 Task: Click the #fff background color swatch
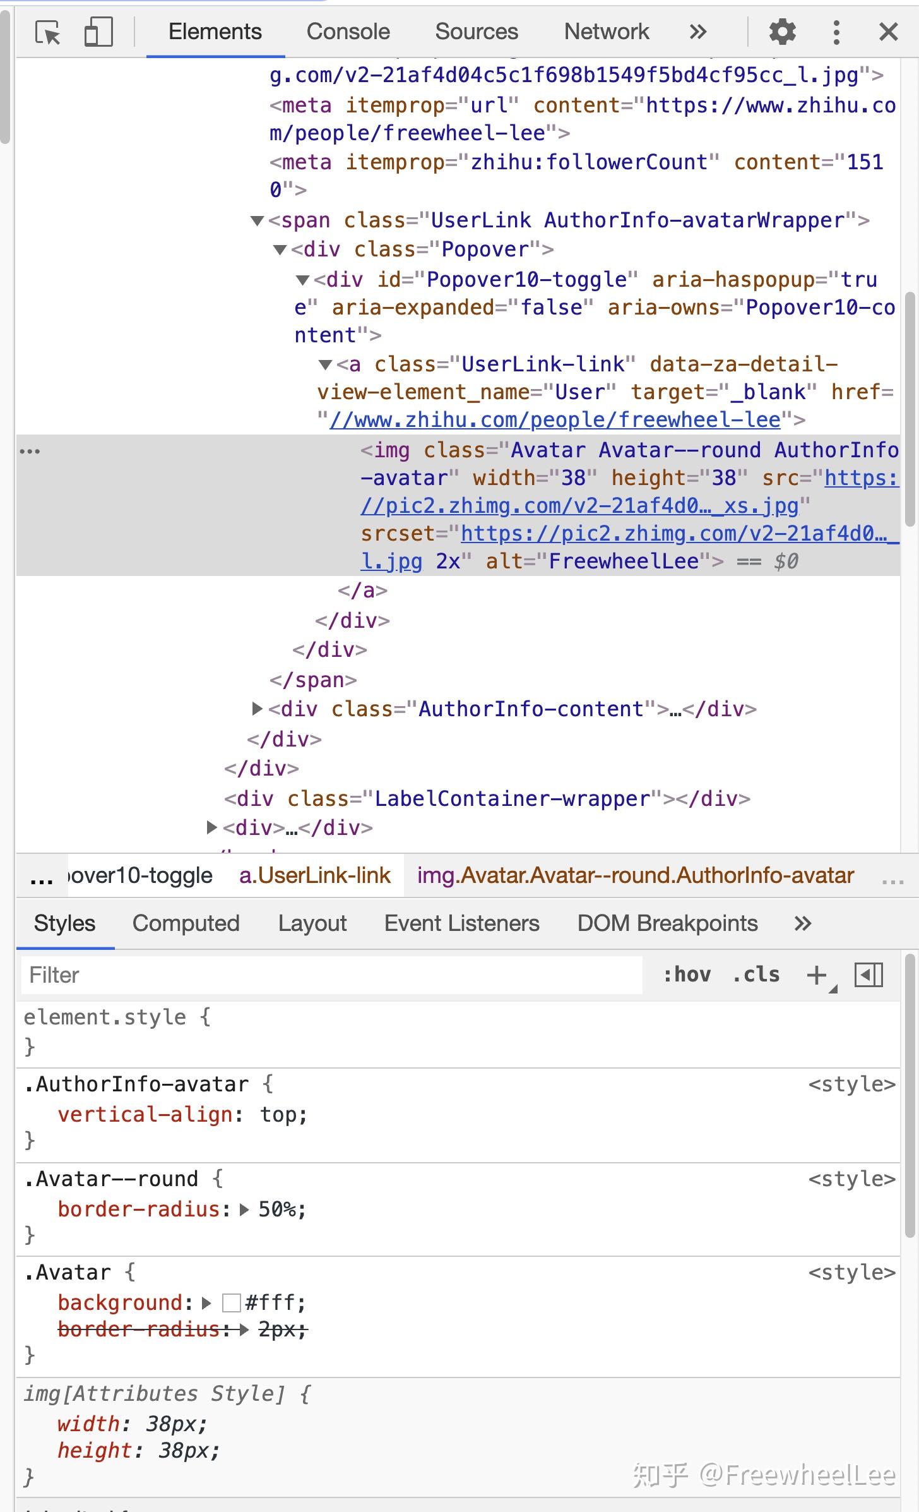pyautogui.click(x=232, y=1303)
